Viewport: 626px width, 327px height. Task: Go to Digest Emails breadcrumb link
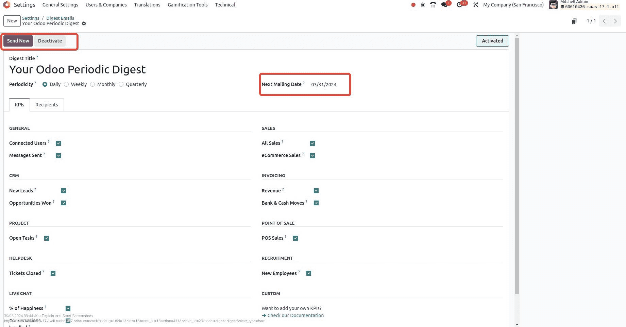tap(60, 18)
